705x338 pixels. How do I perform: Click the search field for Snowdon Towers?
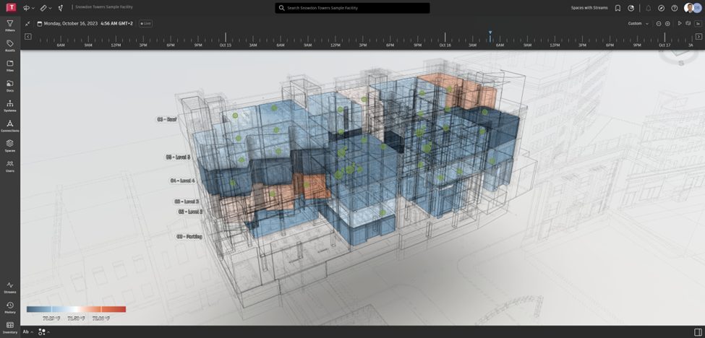click(x=353, y=8)
